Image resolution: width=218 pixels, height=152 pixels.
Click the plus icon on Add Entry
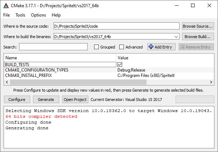[x=151, y=47]
